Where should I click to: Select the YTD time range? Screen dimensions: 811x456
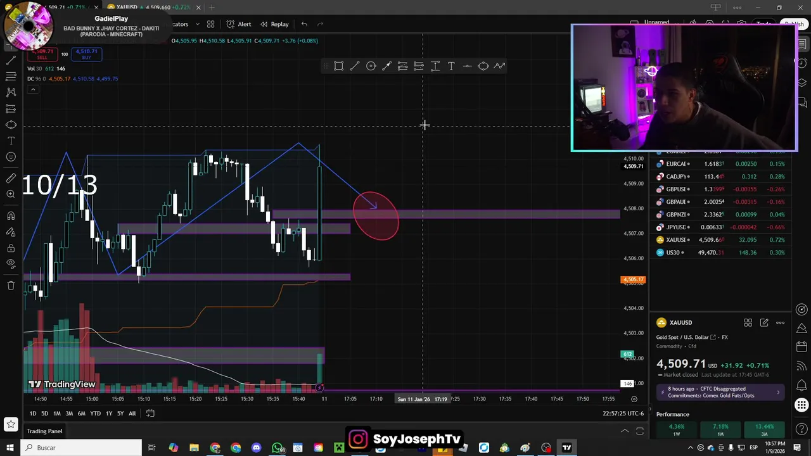point(95,414)
